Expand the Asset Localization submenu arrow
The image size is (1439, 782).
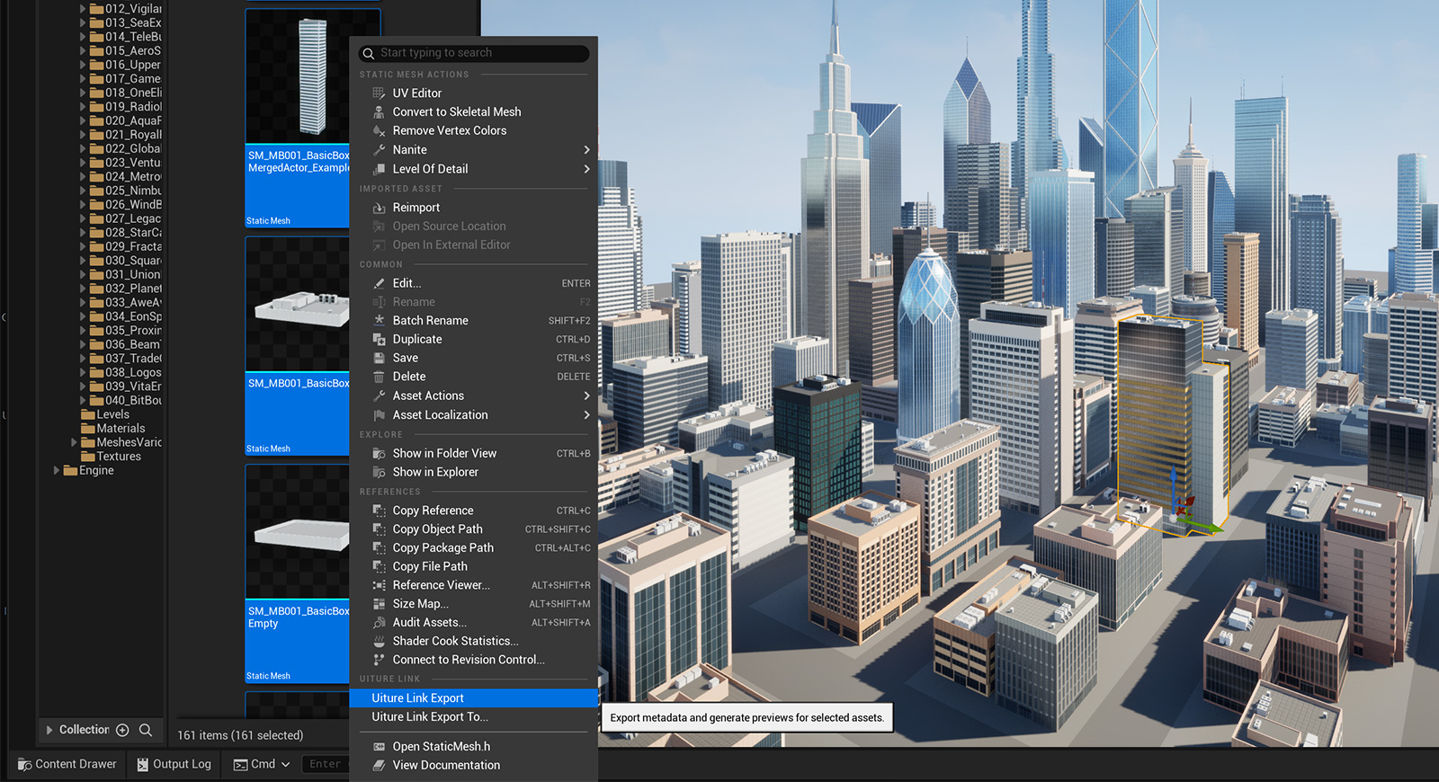point(586,415)
